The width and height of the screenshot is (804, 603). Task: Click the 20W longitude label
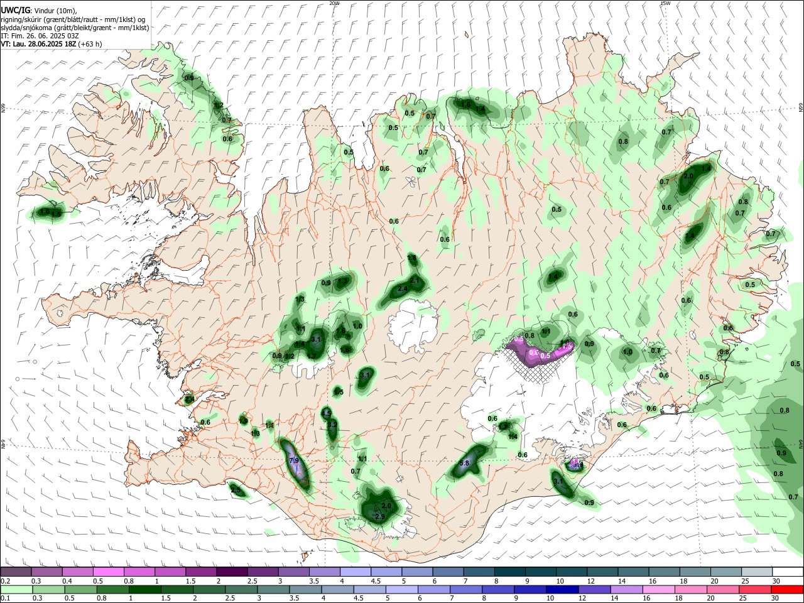pos(334,3)
